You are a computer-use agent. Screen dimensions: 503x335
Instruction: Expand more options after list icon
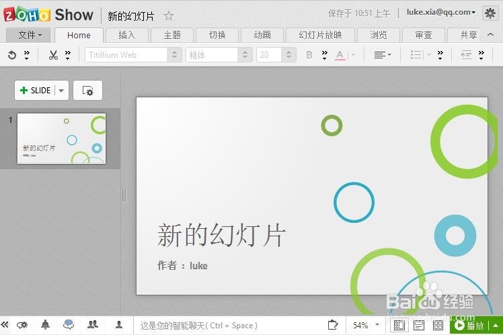pos(440,55)
